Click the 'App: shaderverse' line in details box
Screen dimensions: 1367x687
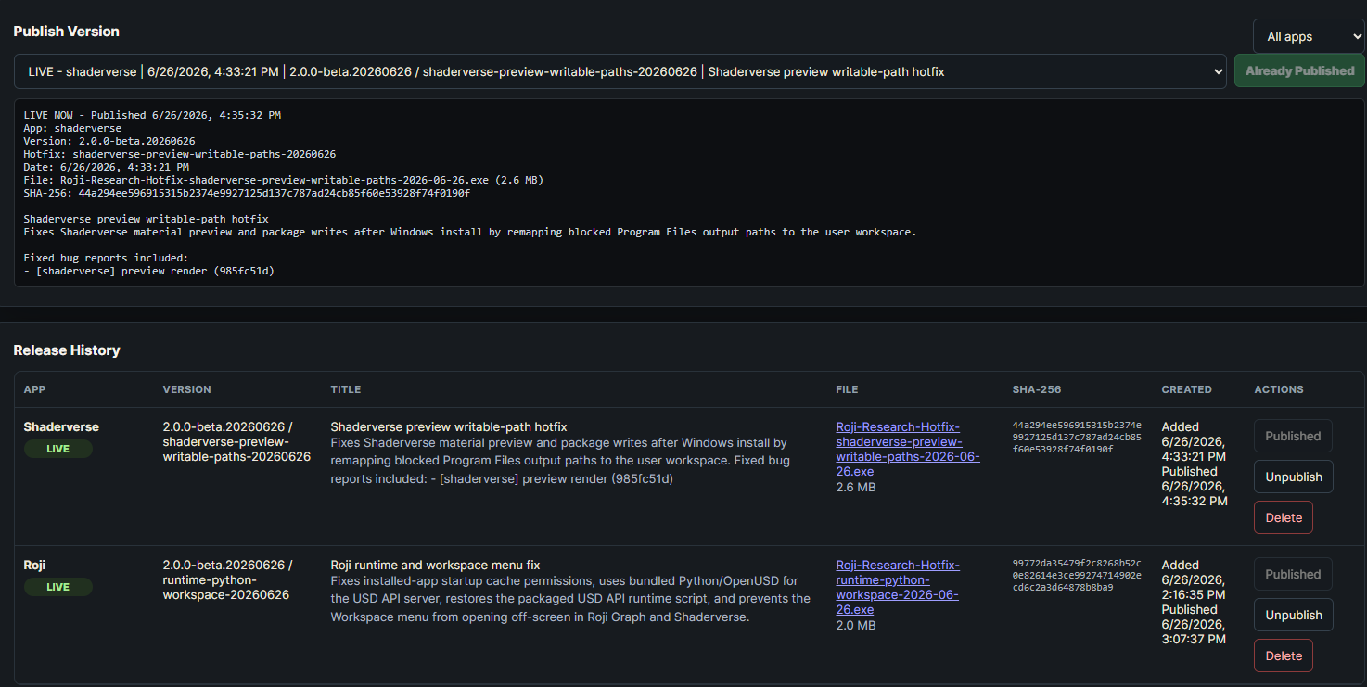tap(72, 128)
